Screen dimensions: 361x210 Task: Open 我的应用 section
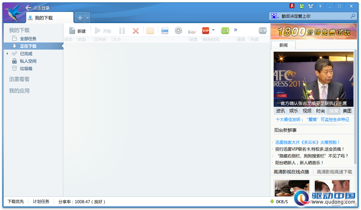click(19, 91)
